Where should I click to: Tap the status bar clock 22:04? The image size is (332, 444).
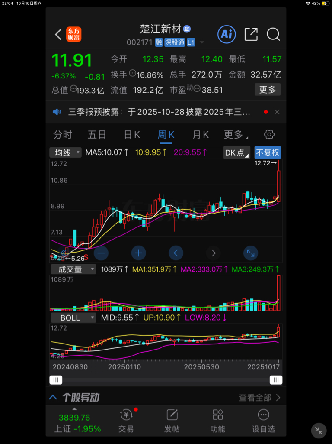7,3
